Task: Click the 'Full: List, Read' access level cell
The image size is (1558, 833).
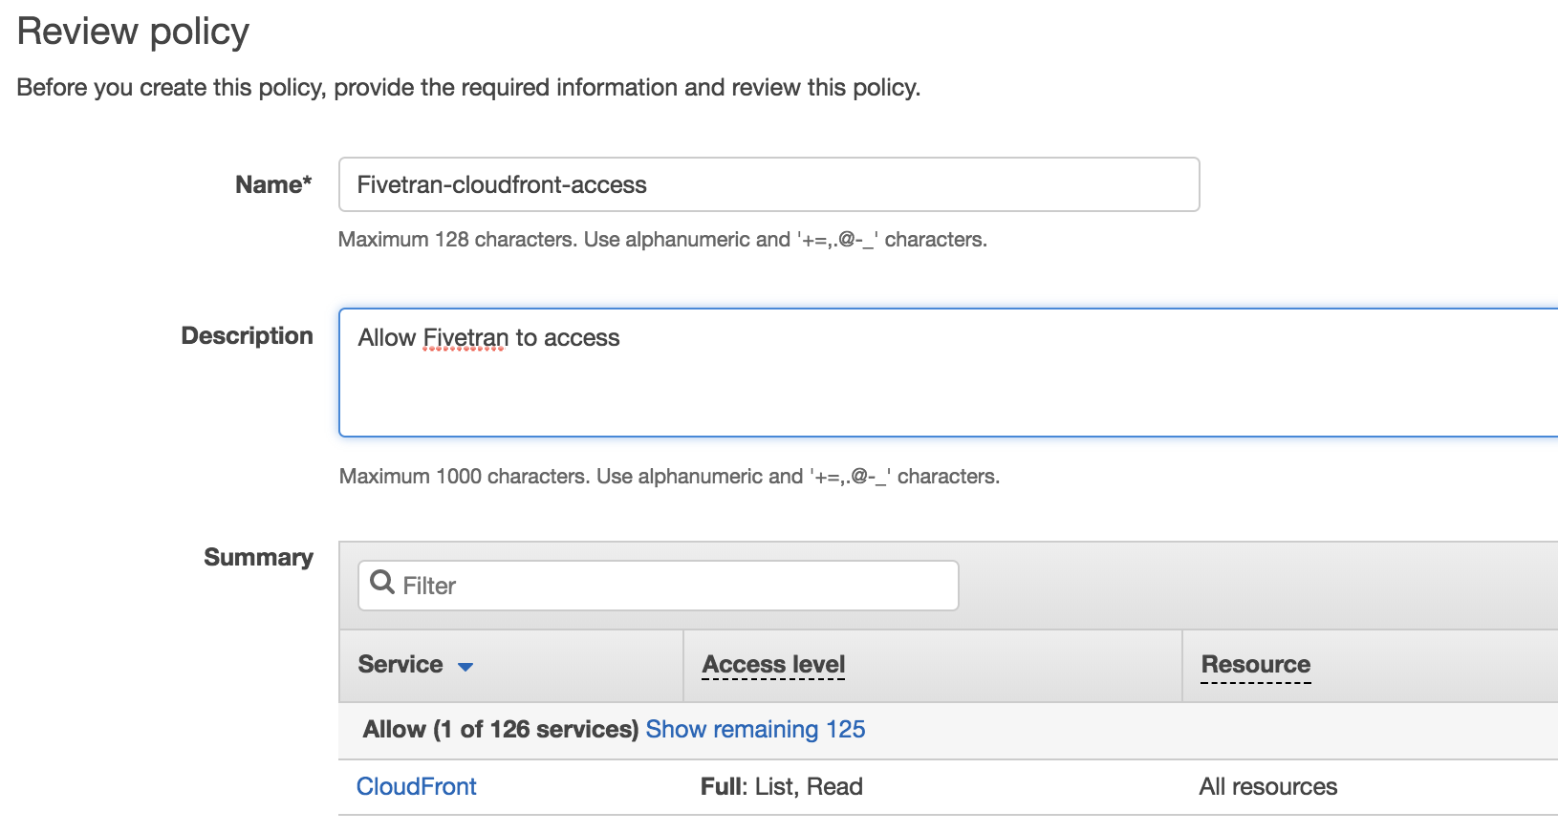Action: 782,787
